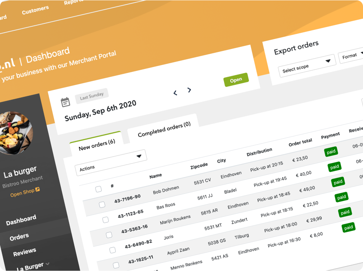Check the box for order 43-1123-65

tap(105, 220)
